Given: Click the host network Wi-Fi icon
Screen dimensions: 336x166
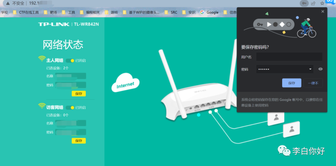Looking at the screenshot, I should [x=42, y=59].
